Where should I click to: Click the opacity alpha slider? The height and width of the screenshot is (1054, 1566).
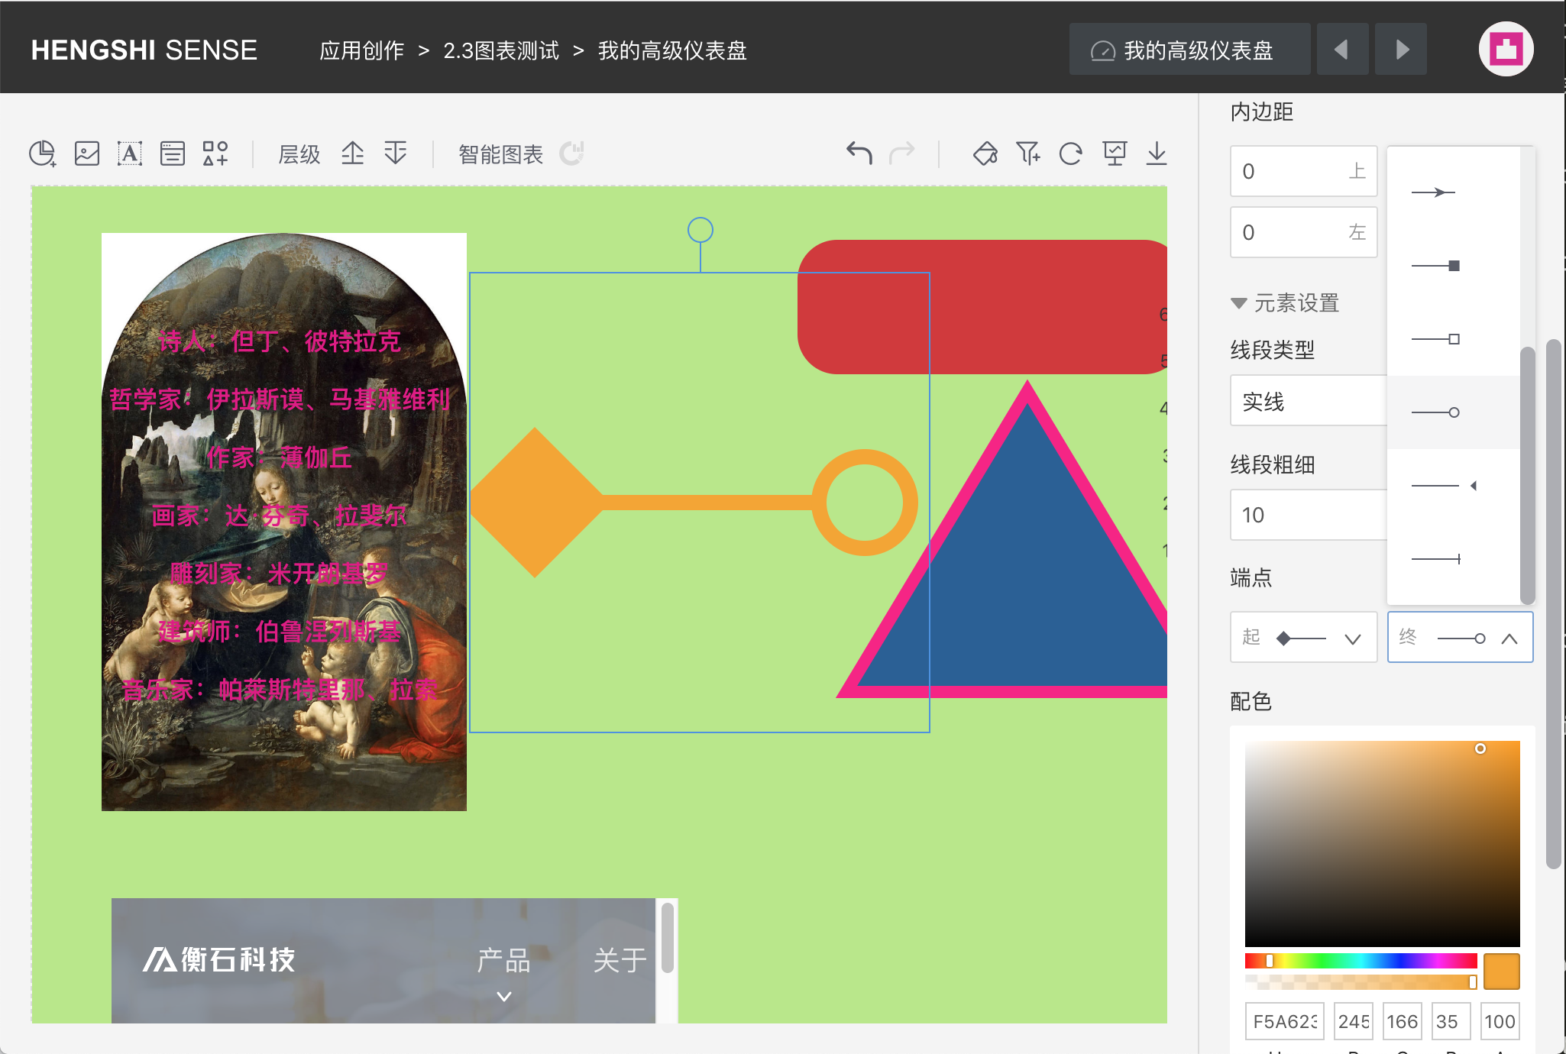click(x=1361, y=981)
